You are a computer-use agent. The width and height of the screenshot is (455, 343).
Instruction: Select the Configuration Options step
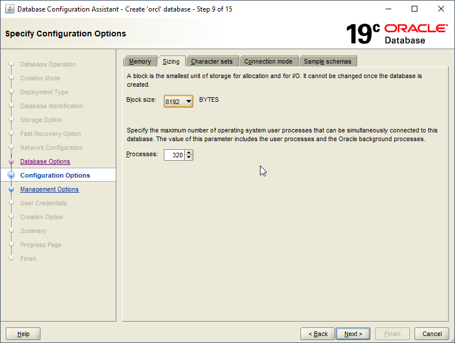[x=55, y=175]
